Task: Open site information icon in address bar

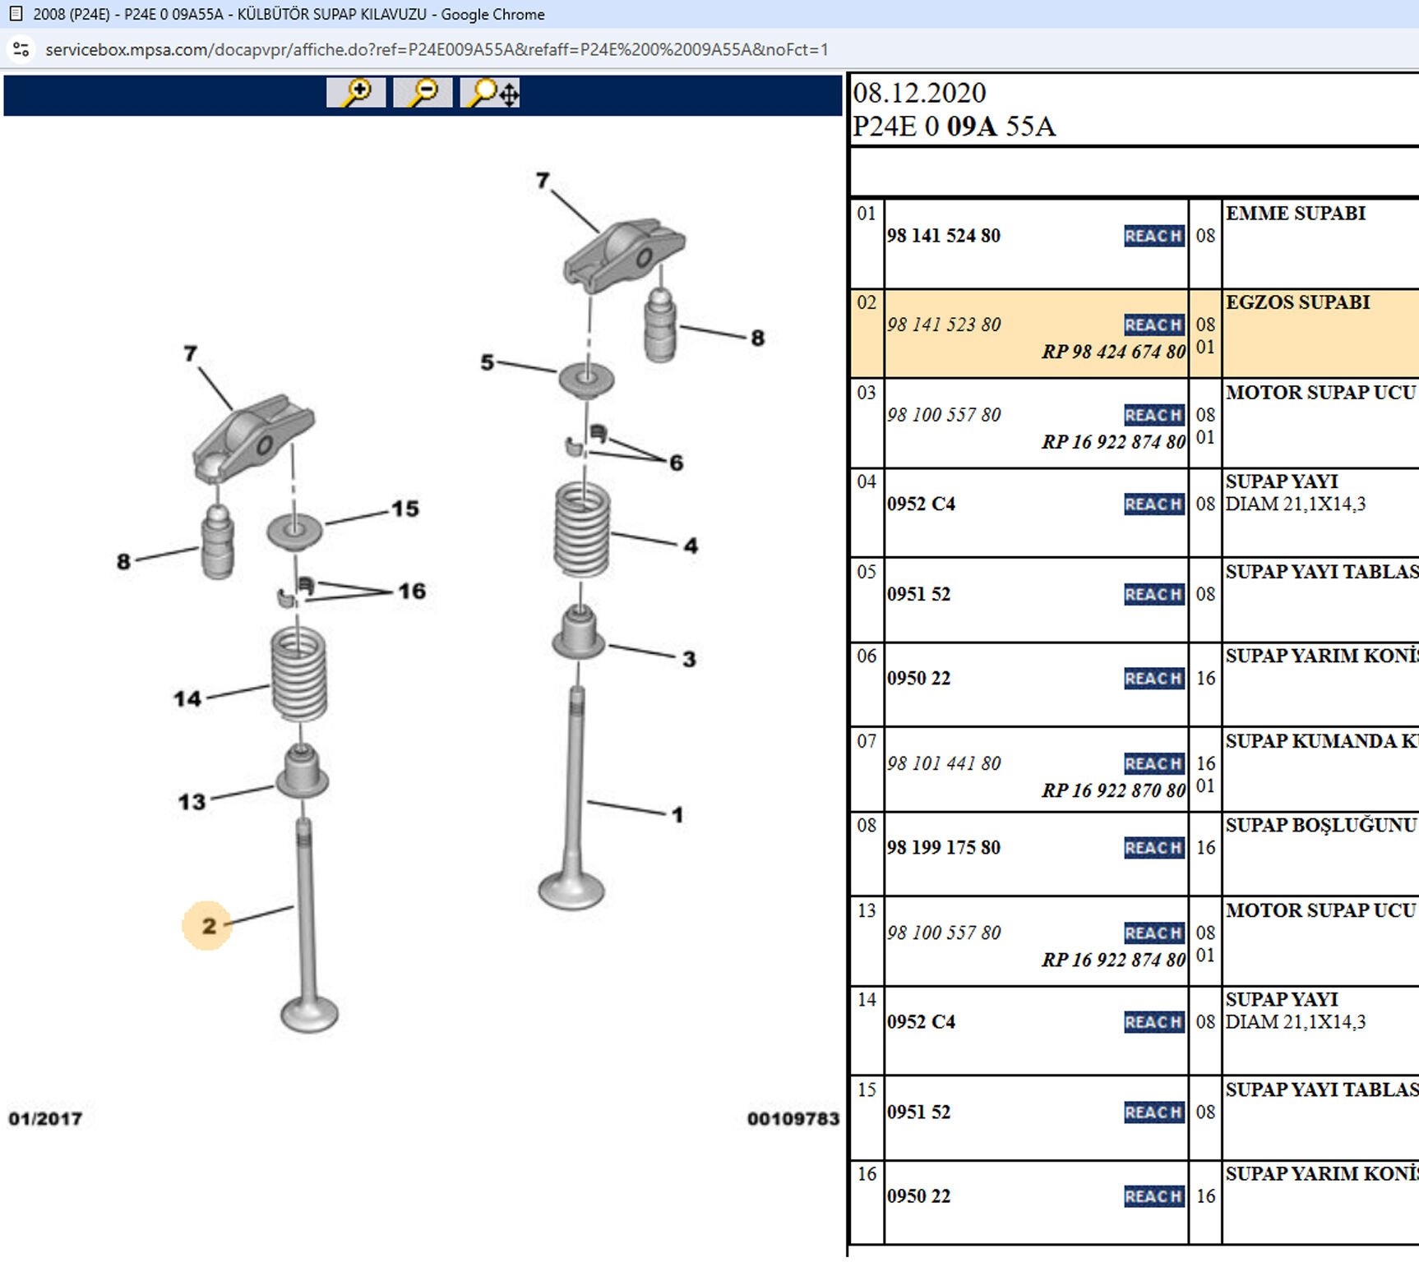Action: 21,49
